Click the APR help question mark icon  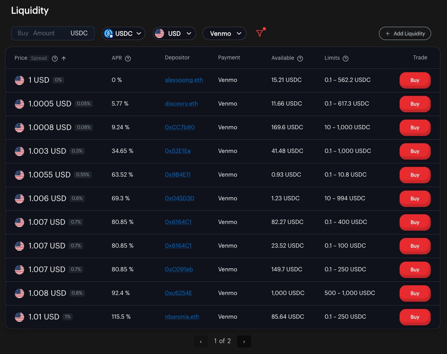[x=128, y=58]
